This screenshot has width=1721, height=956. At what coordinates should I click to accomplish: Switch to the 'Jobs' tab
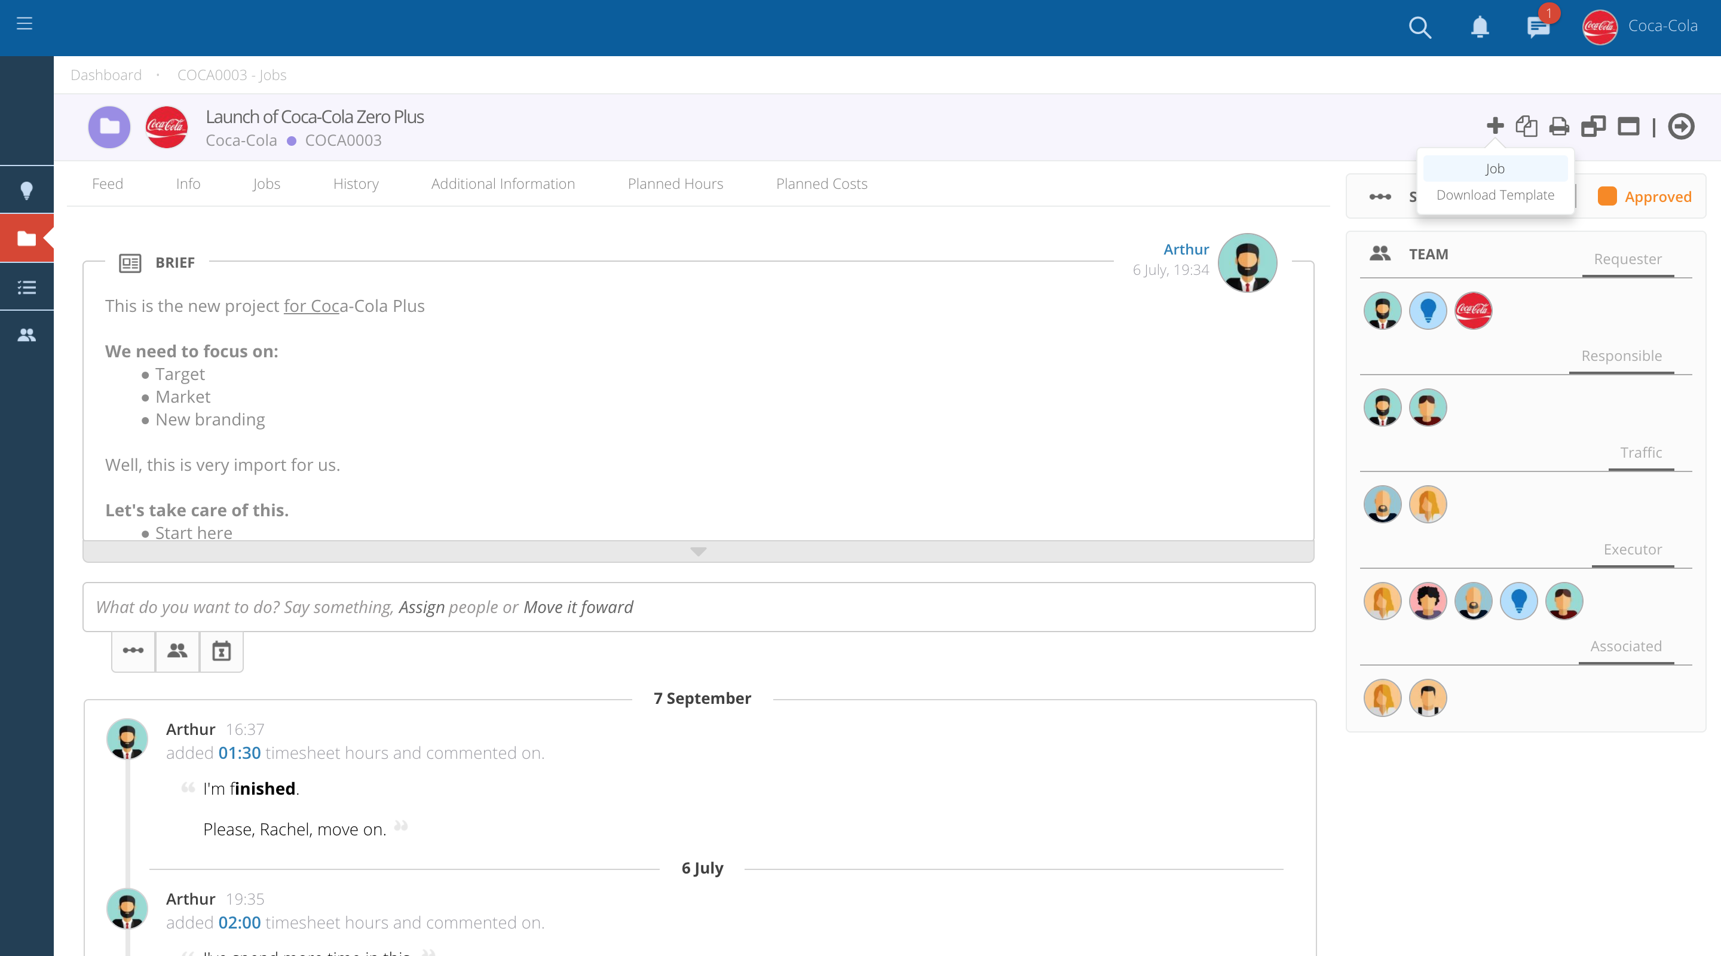[x=266, y=183]
